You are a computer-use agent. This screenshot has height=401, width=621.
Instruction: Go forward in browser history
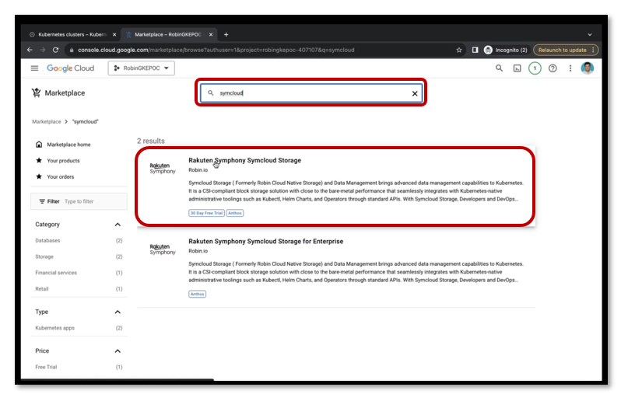(42, 50)
